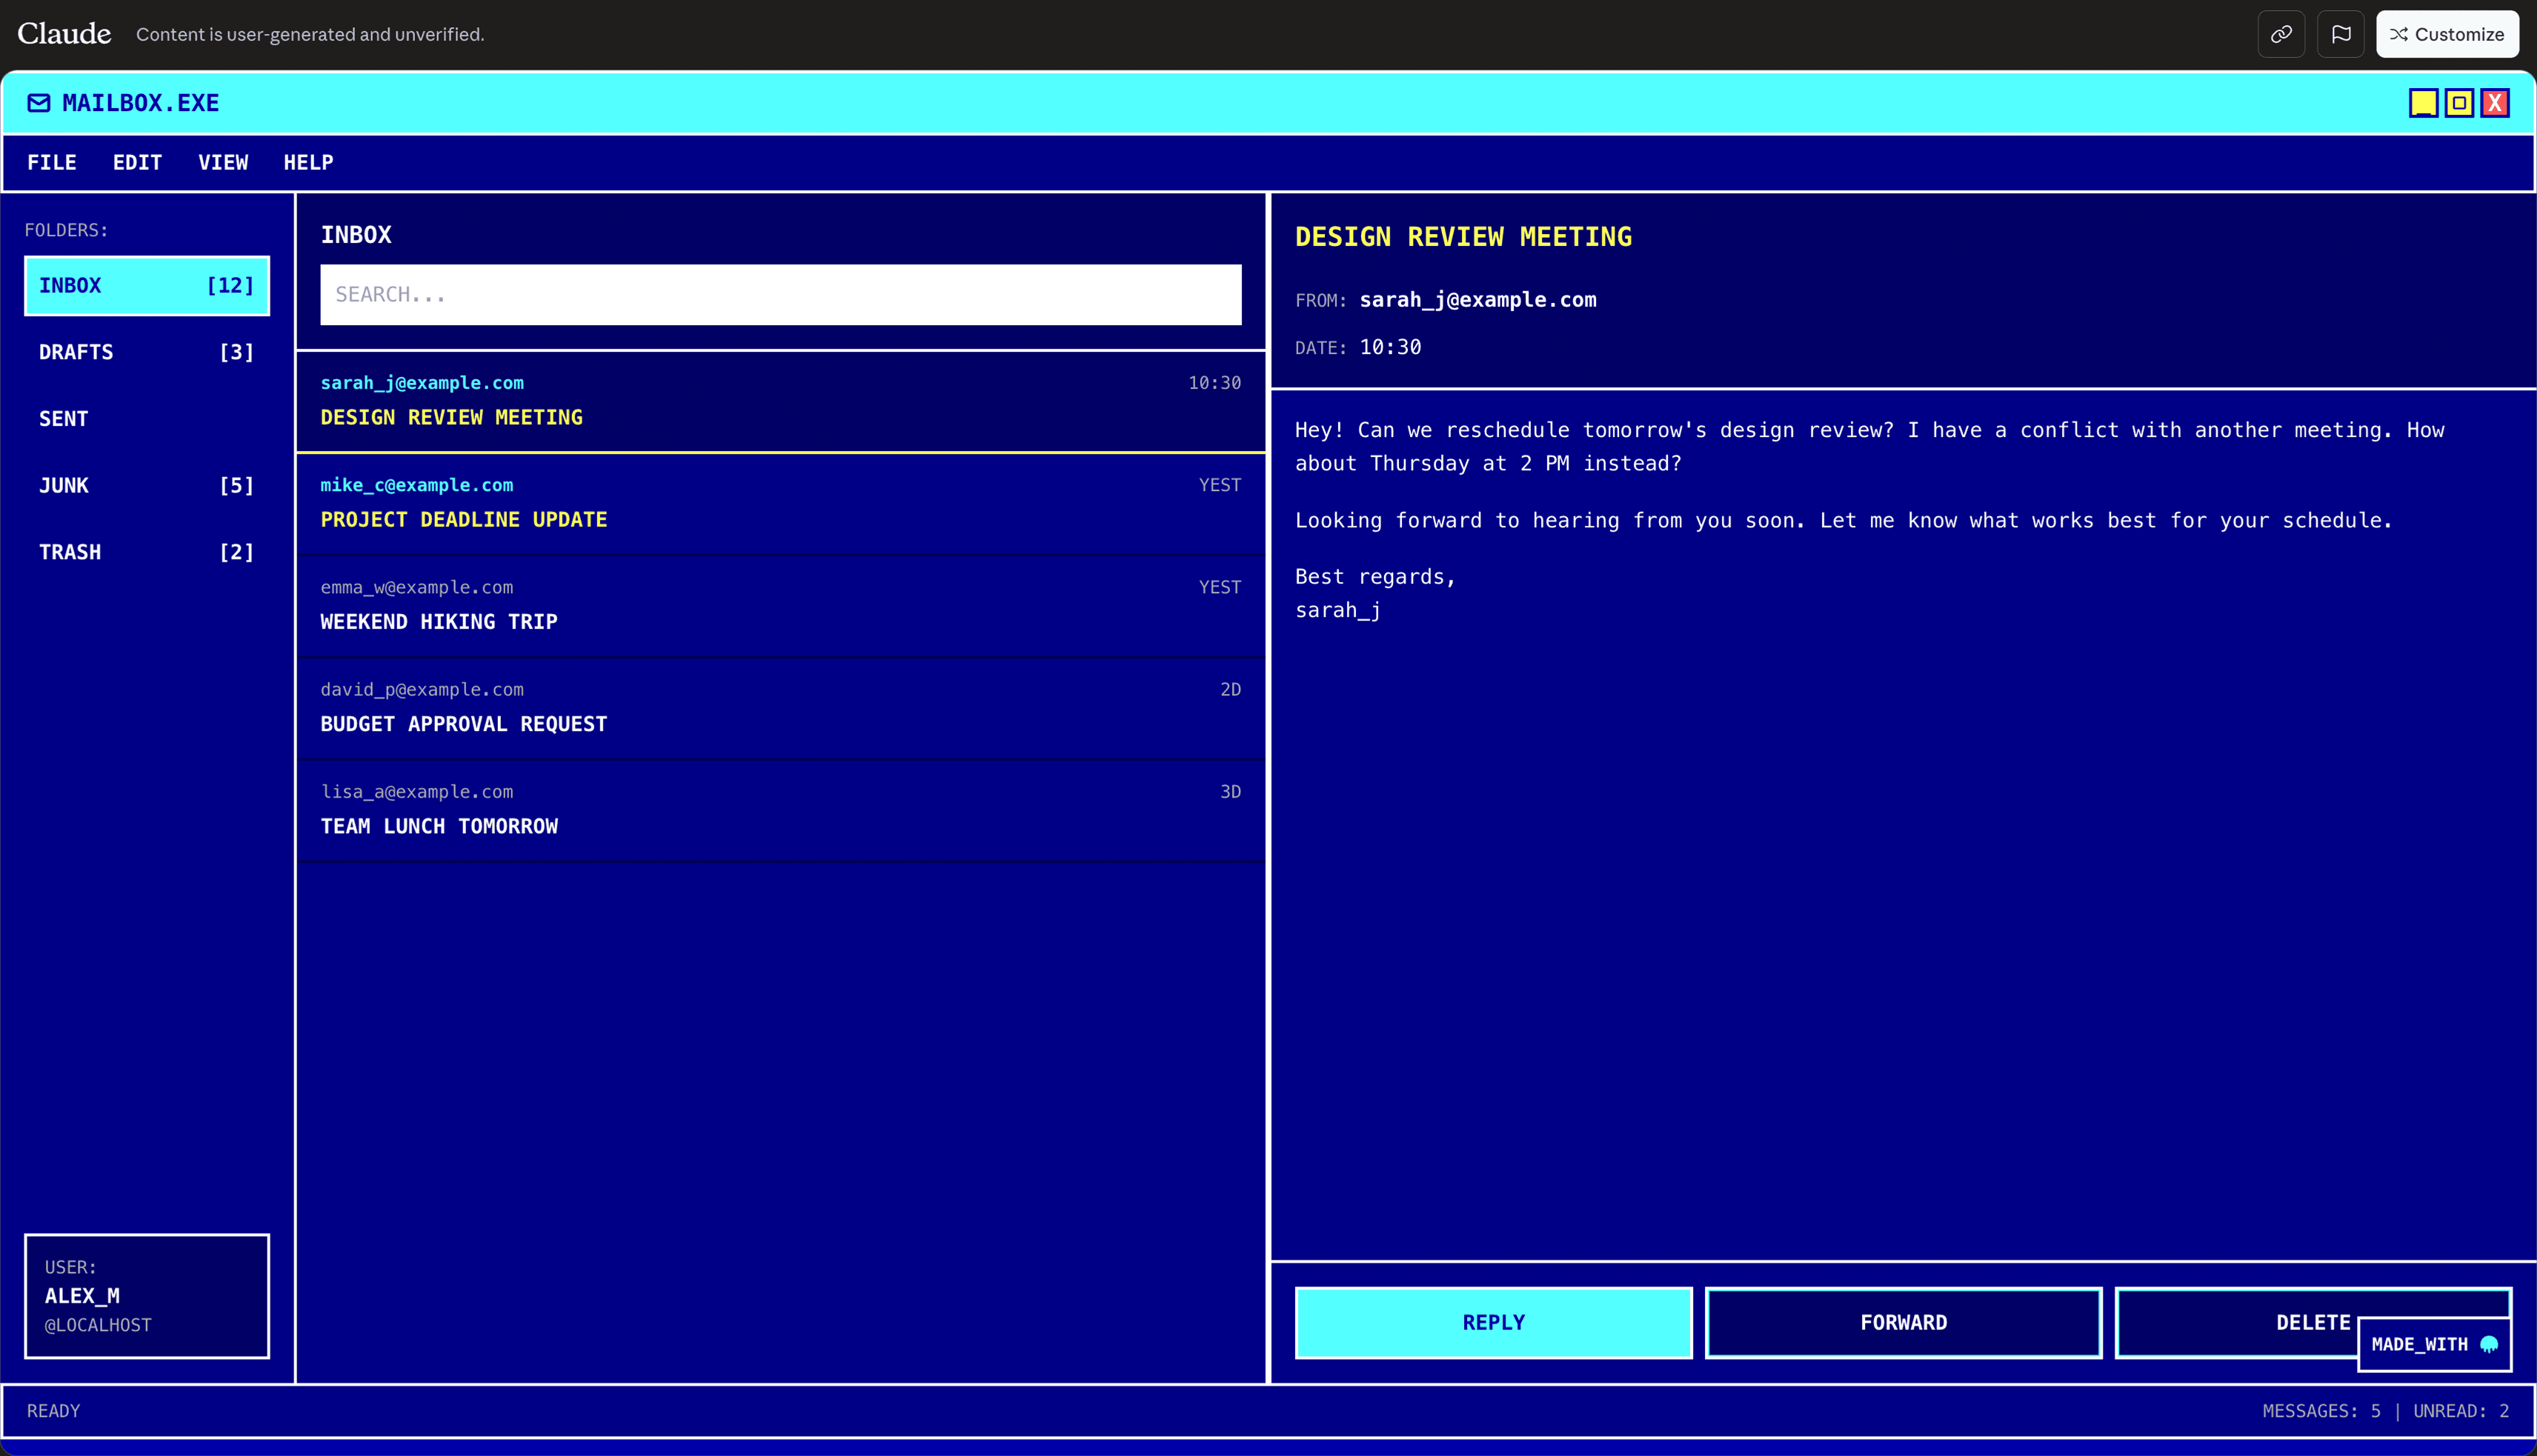This screenshot has width=2537, height=1456.
Task: Click the yellow minimize window icon
Action: tap(2423, 103)
